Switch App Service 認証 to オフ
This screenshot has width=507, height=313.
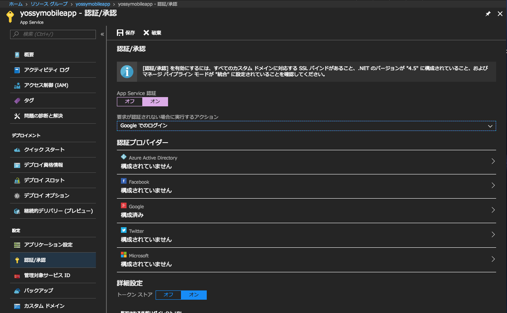click(x=129, y=102)
